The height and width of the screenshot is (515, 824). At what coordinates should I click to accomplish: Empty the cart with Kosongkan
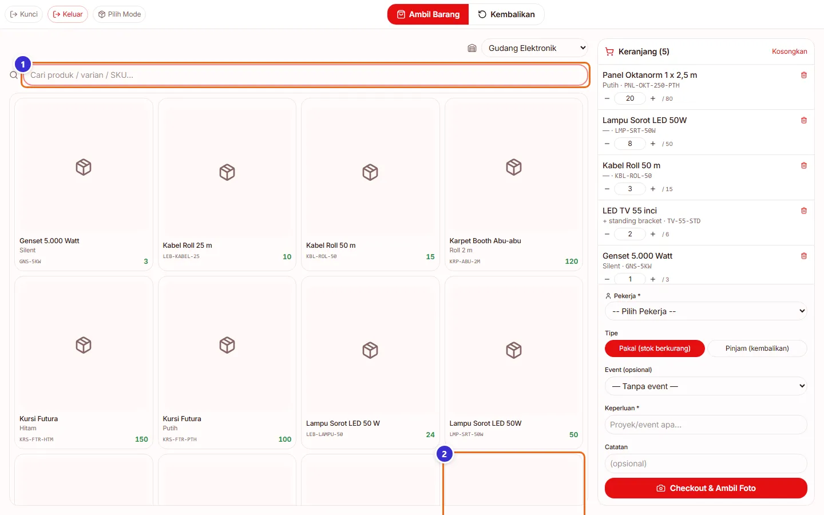(x=789, y=51)
